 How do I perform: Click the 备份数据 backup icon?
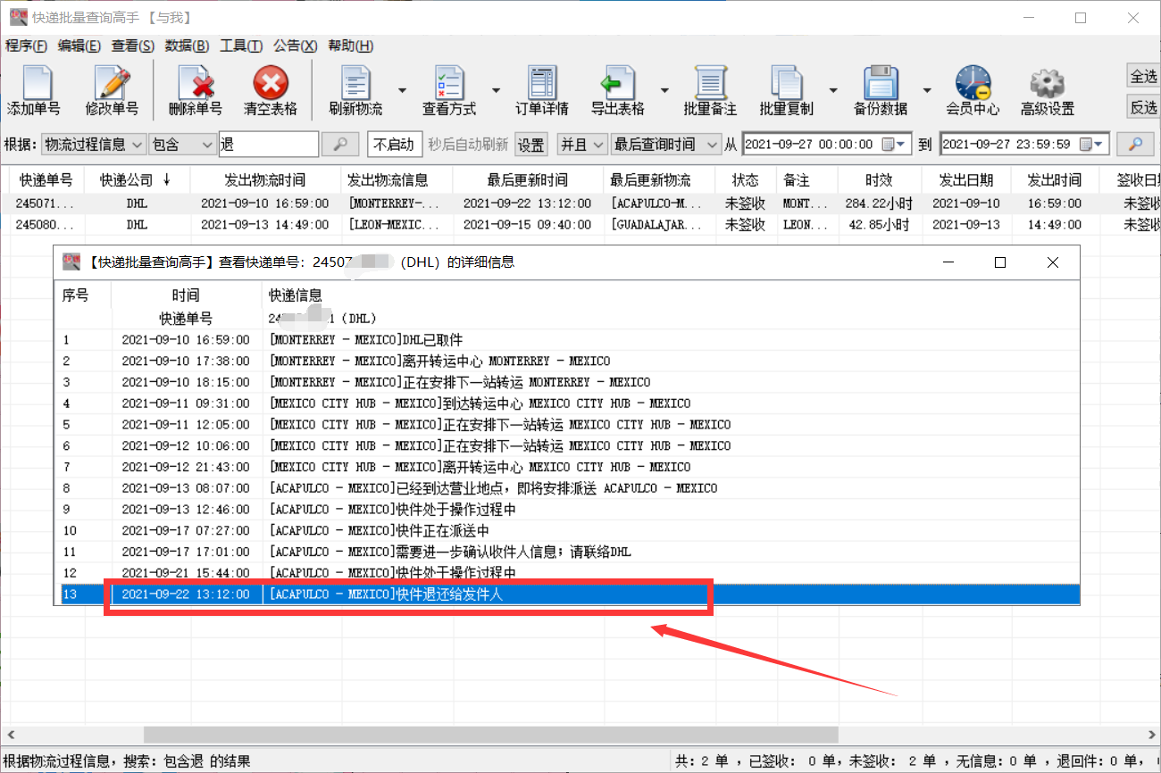click(880, 91)
